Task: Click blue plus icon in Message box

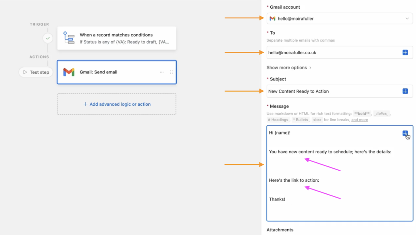Action: tap(405, 133)
